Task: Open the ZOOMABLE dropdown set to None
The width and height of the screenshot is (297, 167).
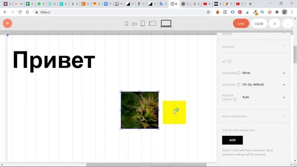Action: point(264,73)
